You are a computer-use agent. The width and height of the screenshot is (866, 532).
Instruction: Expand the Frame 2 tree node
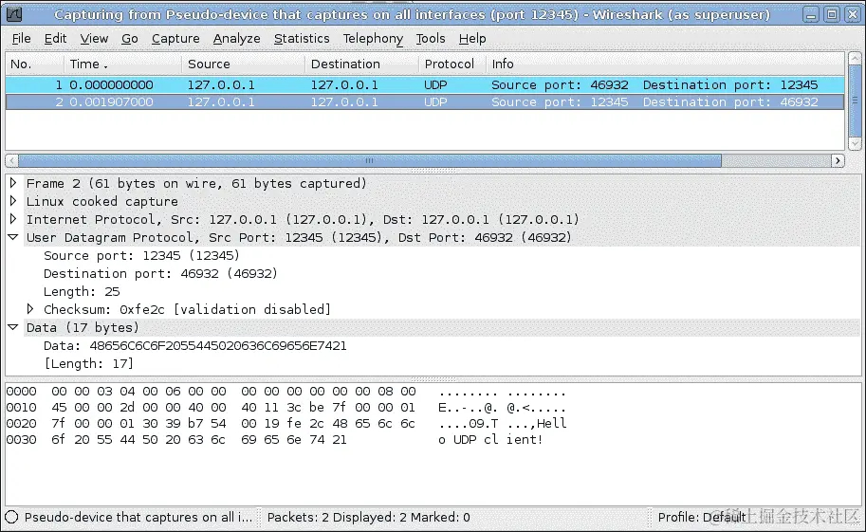pyautogui.click(x=13, y=183)
